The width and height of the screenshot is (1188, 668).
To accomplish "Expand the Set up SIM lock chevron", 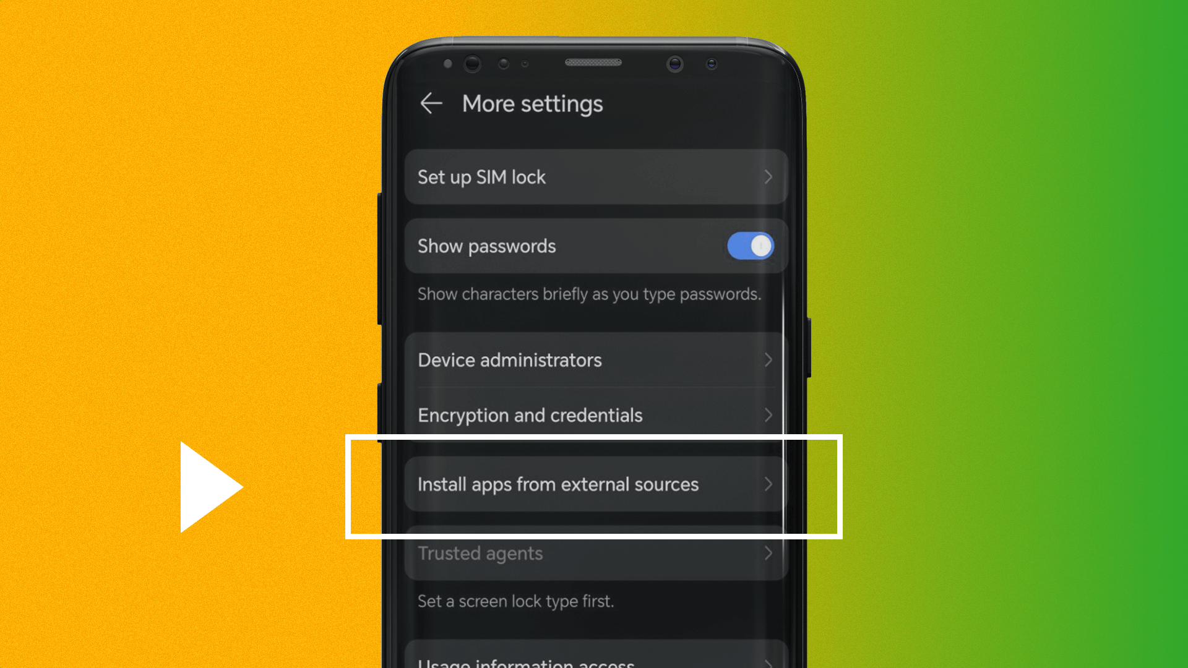I will [767, 177].
